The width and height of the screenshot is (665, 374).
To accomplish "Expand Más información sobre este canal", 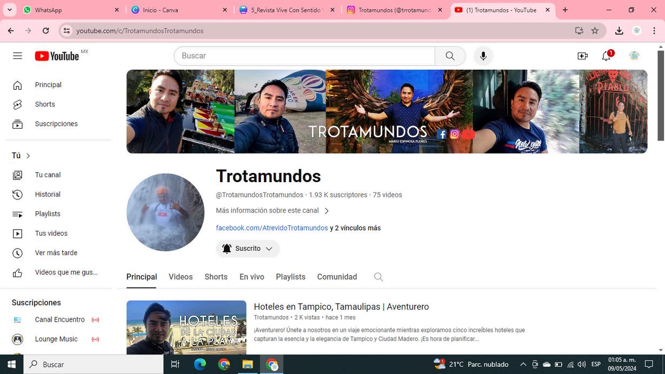I will (x=272, y=211).
